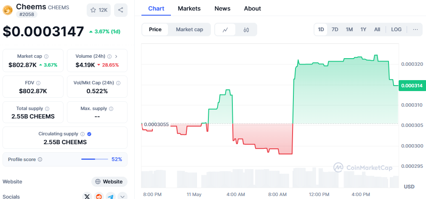Open the News tab
The height and width of the screenshot is (199, 426).
222,8
